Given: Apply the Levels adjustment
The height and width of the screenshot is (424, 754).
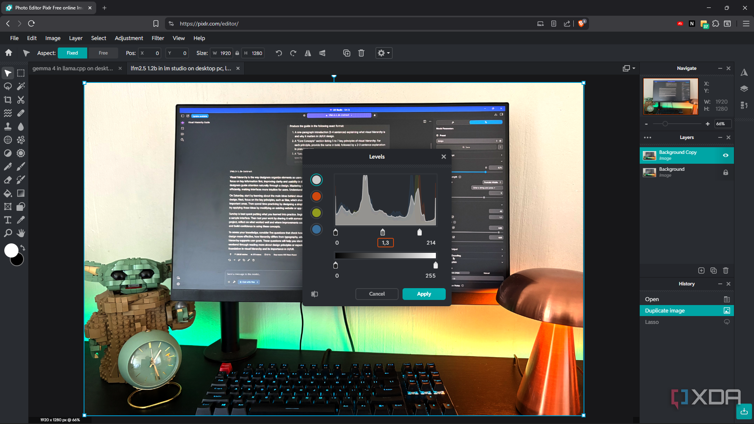Looking at the screenshot, I should tap(424, 294).
